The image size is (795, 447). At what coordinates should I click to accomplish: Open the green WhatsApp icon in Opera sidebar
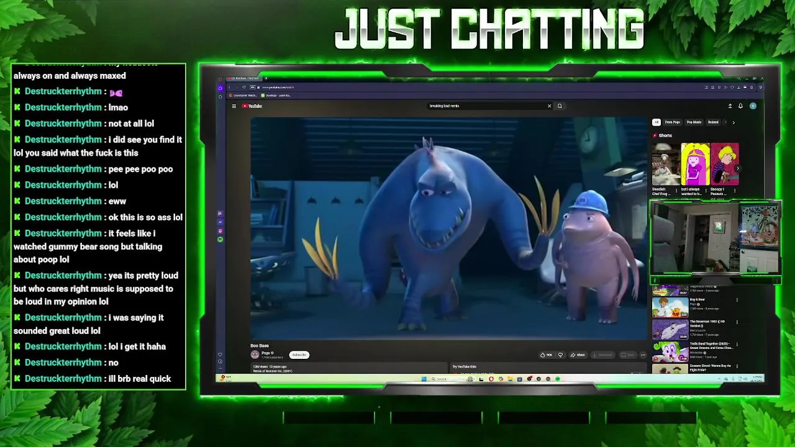tap(220, 239)
